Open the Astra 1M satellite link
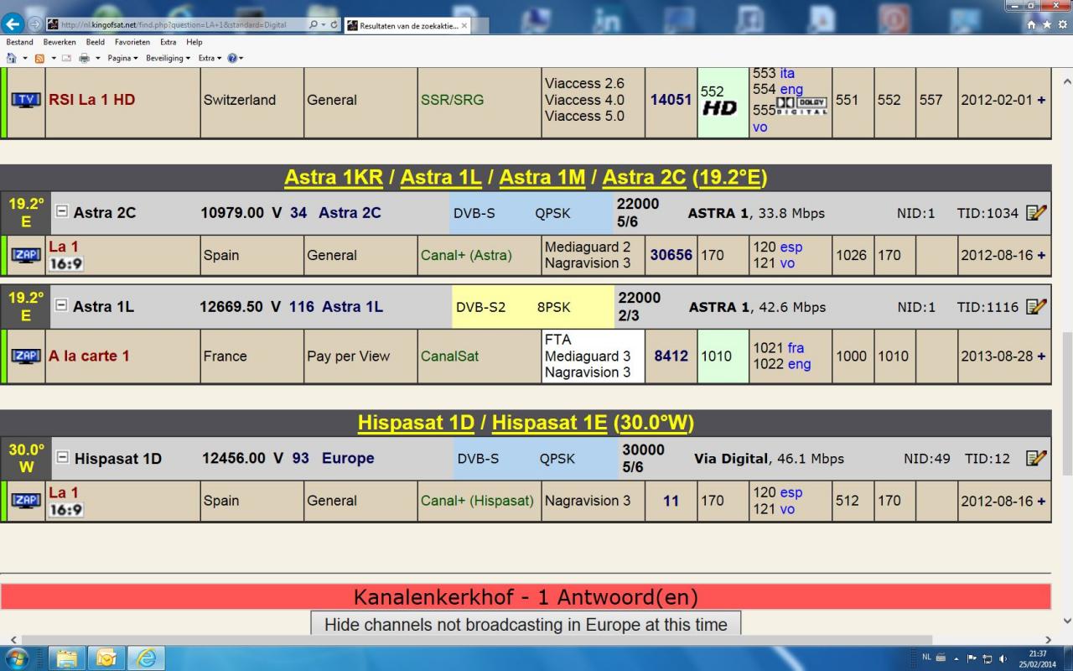The width and height of the screenshot is (1073, 671). coord(541,177)
